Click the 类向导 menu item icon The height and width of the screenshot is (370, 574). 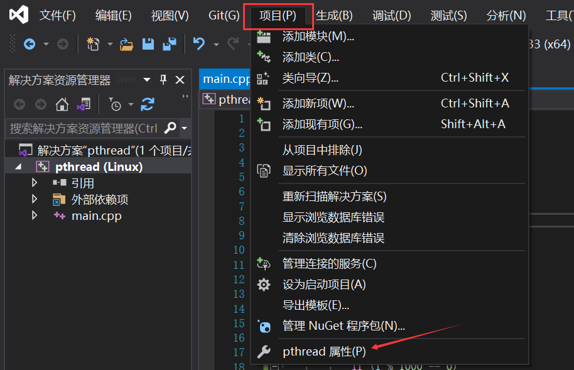pyautogui.click(x=263, y=78)
